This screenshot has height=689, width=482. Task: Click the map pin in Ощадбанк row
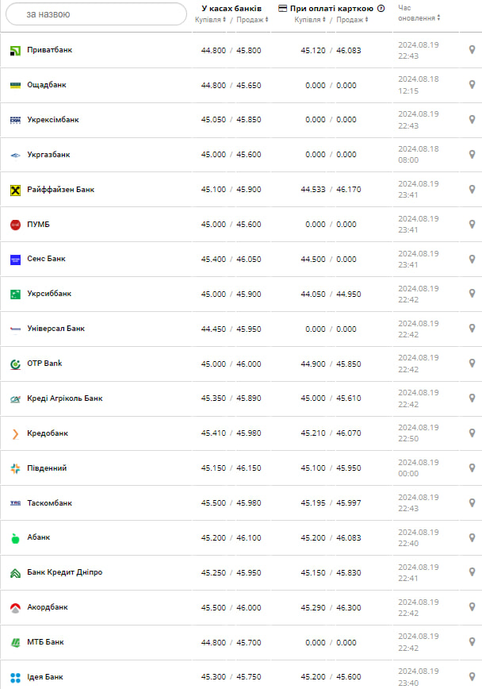click(472, 85)
